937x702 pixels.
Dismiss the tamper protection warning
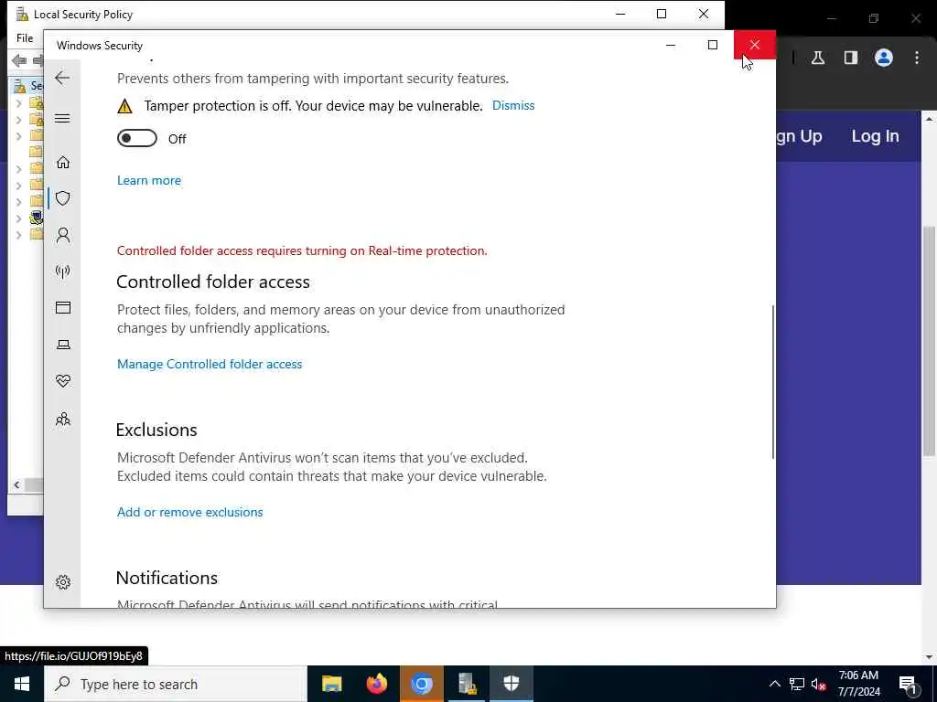coord(513,106)
